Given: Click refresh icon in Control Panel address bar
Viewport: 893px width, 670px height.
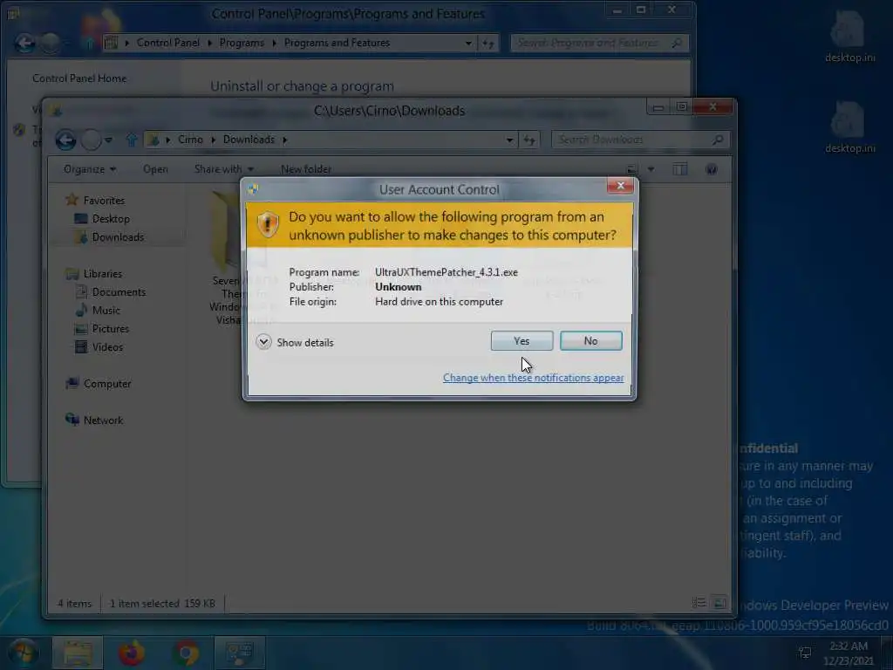Looking at the screenshot, I should 488,43.
